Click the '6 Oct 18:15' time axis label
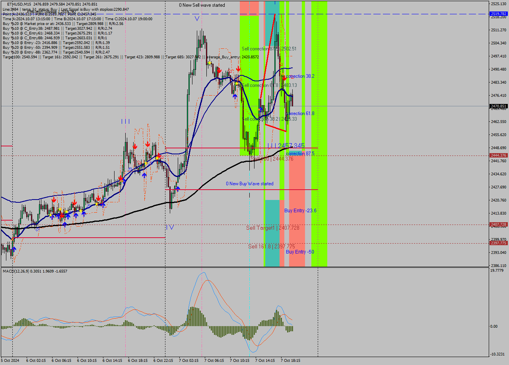This screenshot has height=365, width=509. (x=138, y=361)
